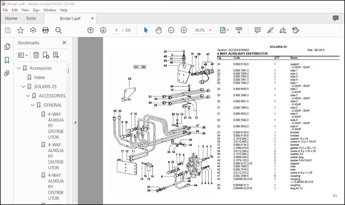Close the Binder1.pdf tab

pos(92,18)
